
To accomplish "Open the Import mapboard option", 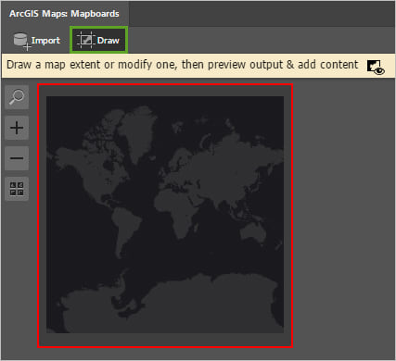I will pos(36,41).
